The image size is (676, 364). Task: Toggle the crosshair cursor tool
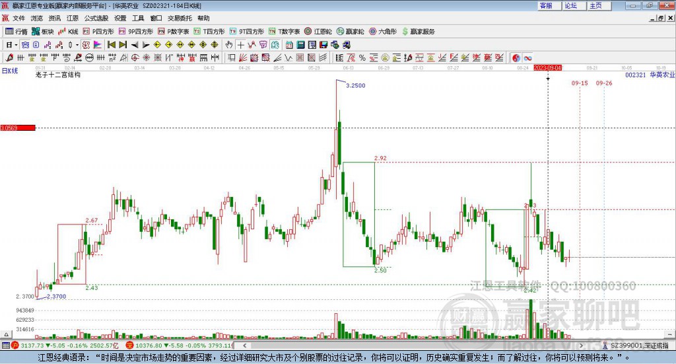(x=240, y=44)
